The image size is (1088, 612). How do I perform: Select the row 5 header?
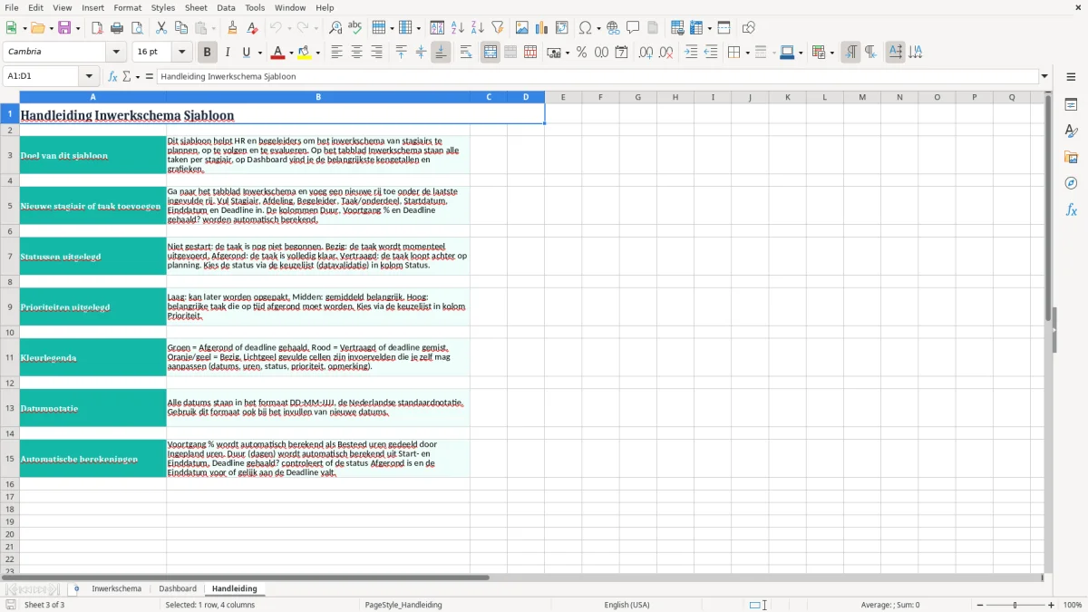point(10,206)
